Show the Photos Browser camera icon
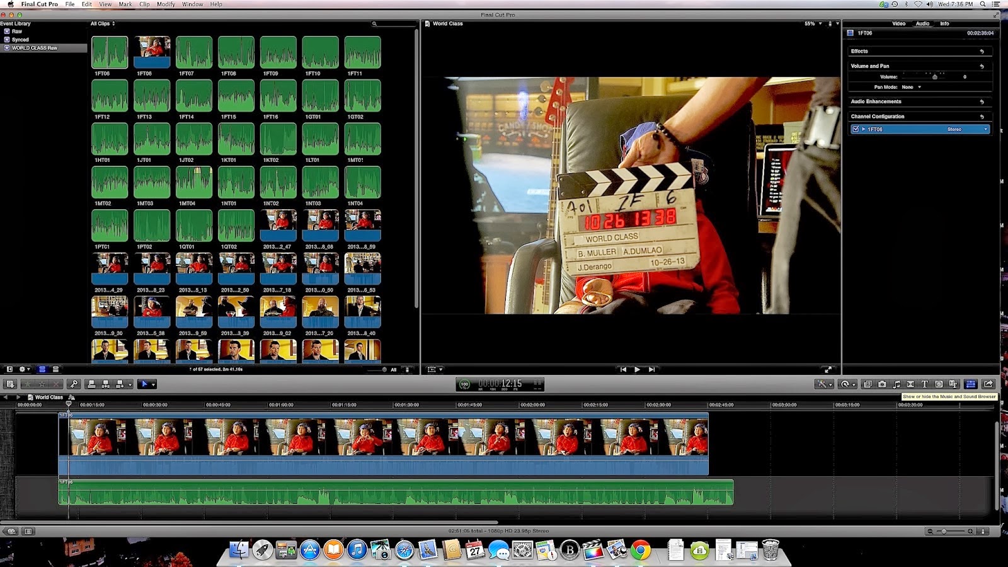1008x567 pixels. point(882,384)
